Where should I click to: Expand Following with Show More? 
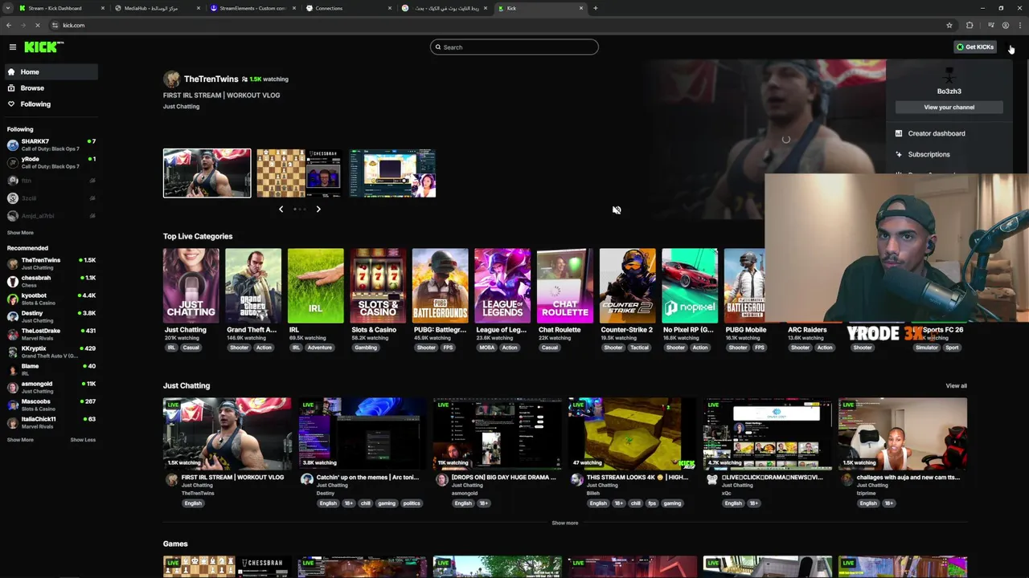(x=20, y=233)
